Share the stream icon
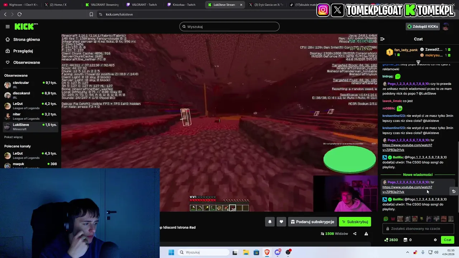This screenshot has height=258, width=459. tap(355, 234)
